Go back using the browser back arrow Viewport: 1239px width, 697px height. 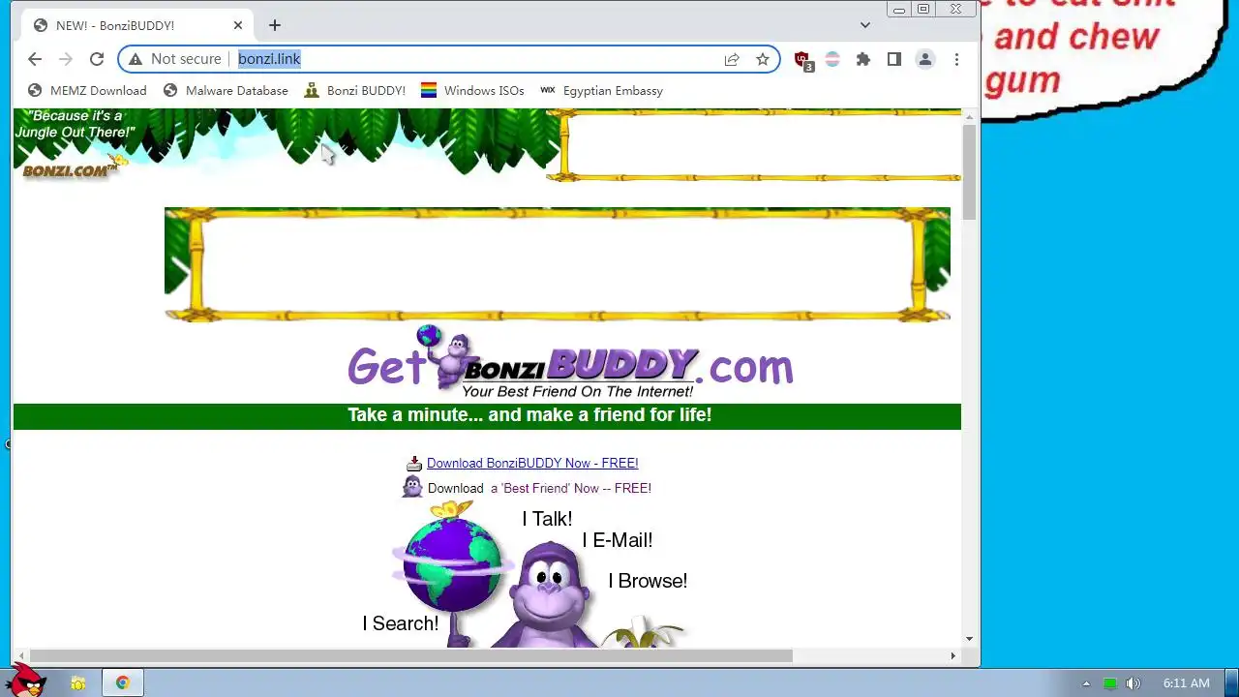pyautogui.click(x=35, y=59)
